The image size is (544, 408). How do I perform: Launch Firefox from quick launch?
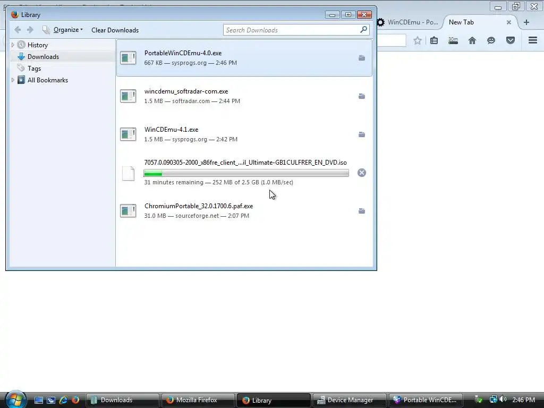75,400
